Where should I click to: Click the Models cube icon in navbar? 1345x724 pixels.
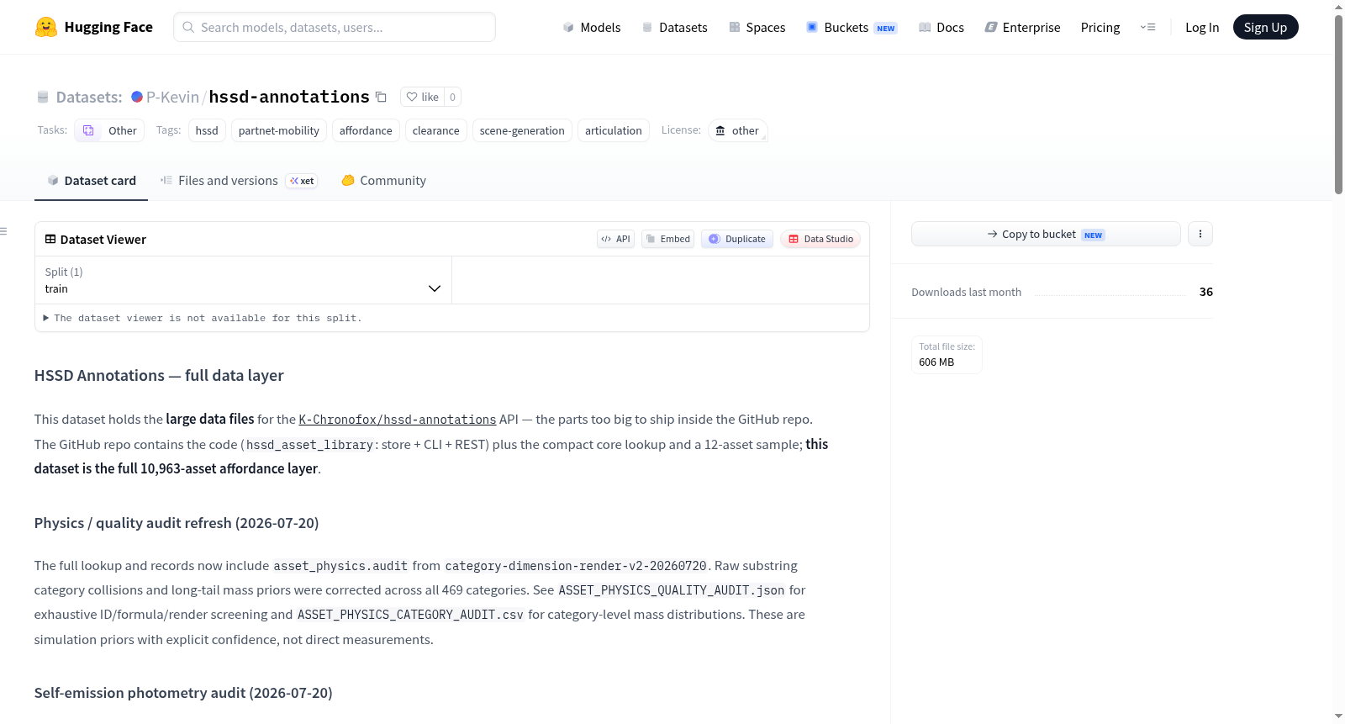point(568,27)
